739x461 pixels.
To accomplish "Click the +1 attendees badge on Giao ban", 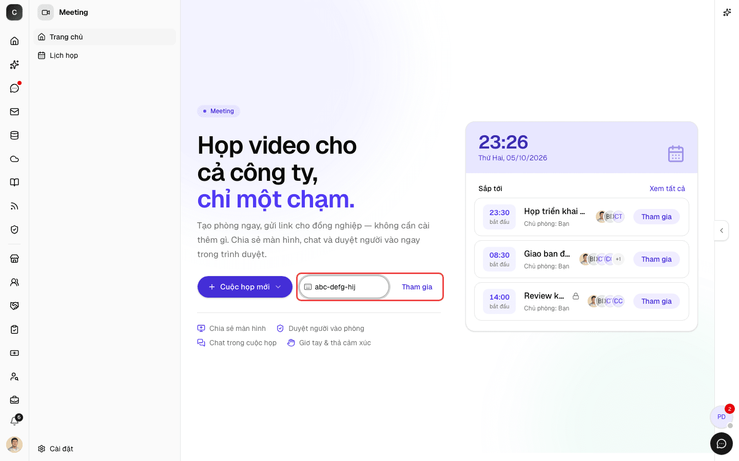I will click(618, 259).
